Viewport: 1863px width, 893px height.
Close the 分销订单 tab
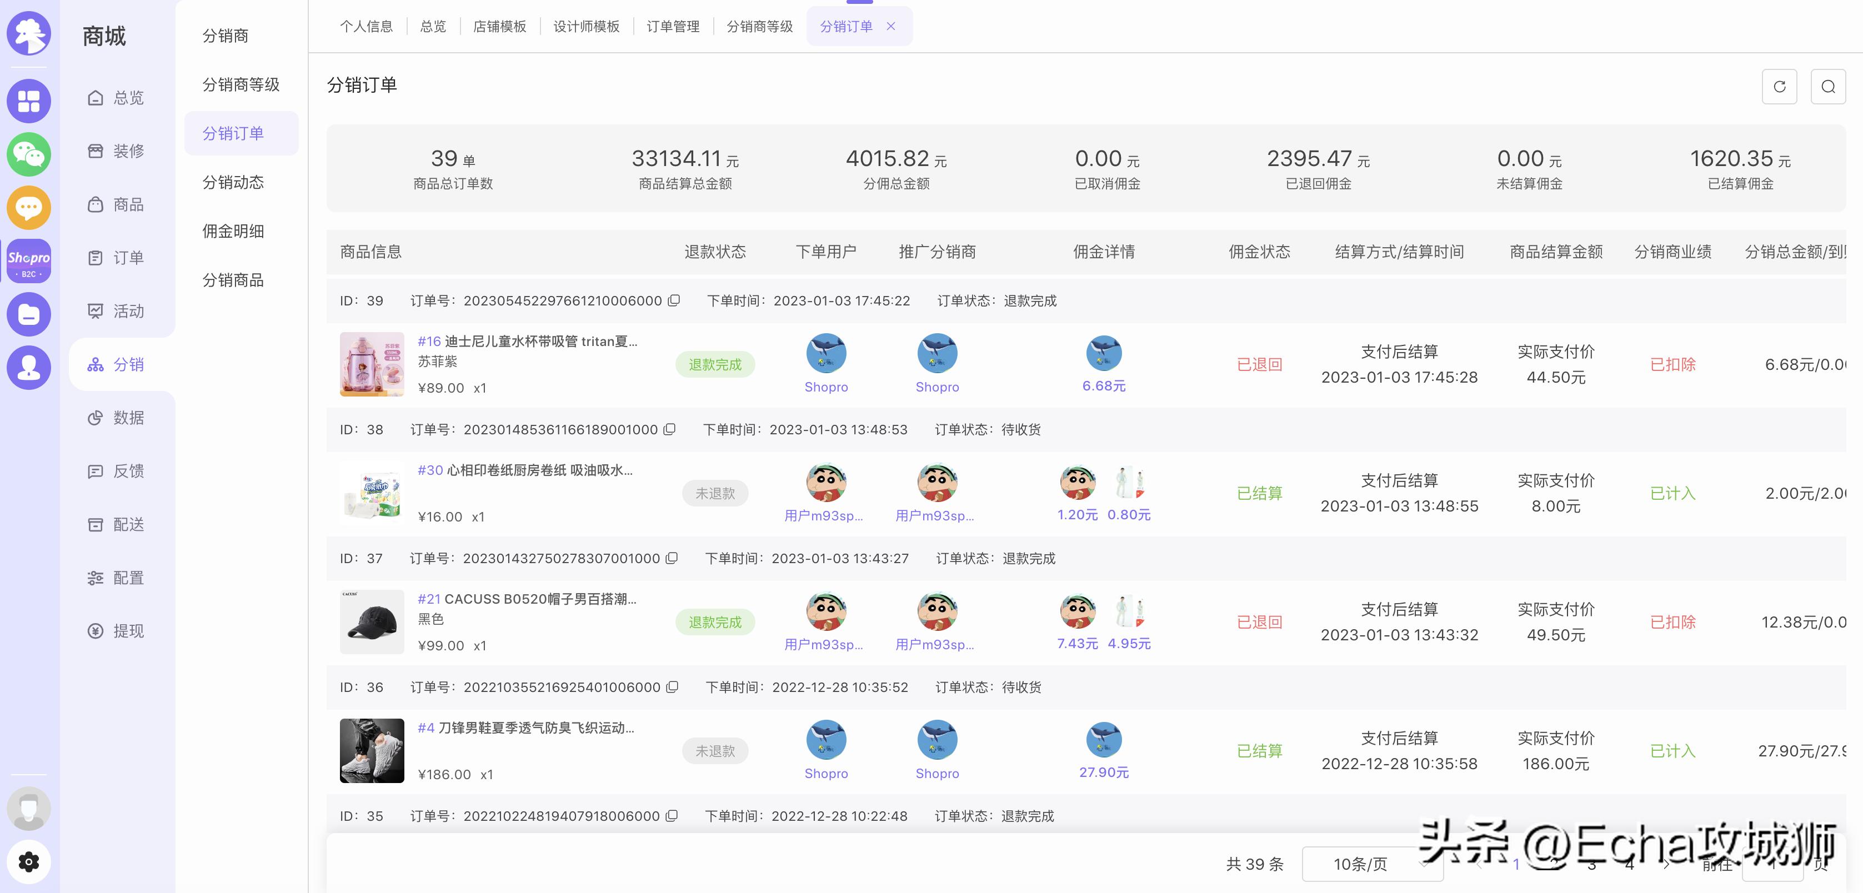coord(892,26)
